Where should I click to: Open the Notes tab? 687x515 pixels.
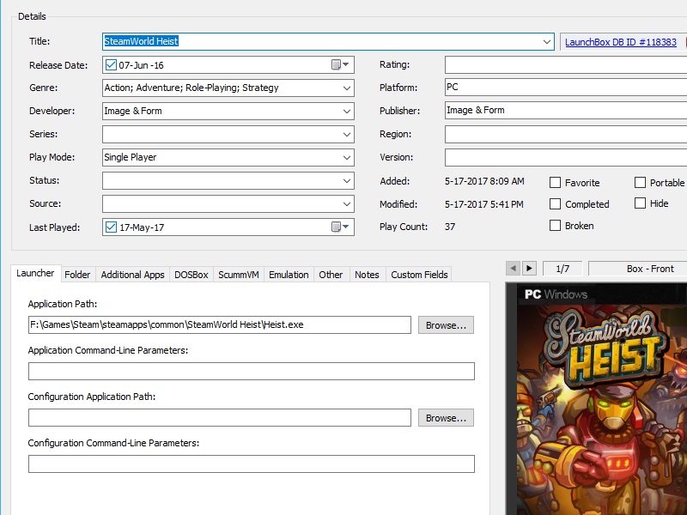[368, 275]
